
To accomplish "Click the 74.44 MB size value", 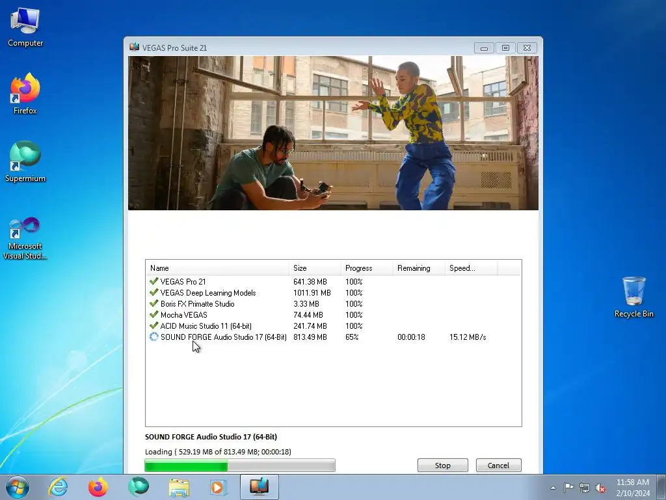I will [x=308, y=314].
